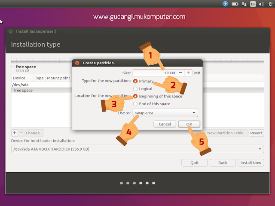The image size is (275, 206).
Task: Add a partition with the + button
Action: [15, 133]
